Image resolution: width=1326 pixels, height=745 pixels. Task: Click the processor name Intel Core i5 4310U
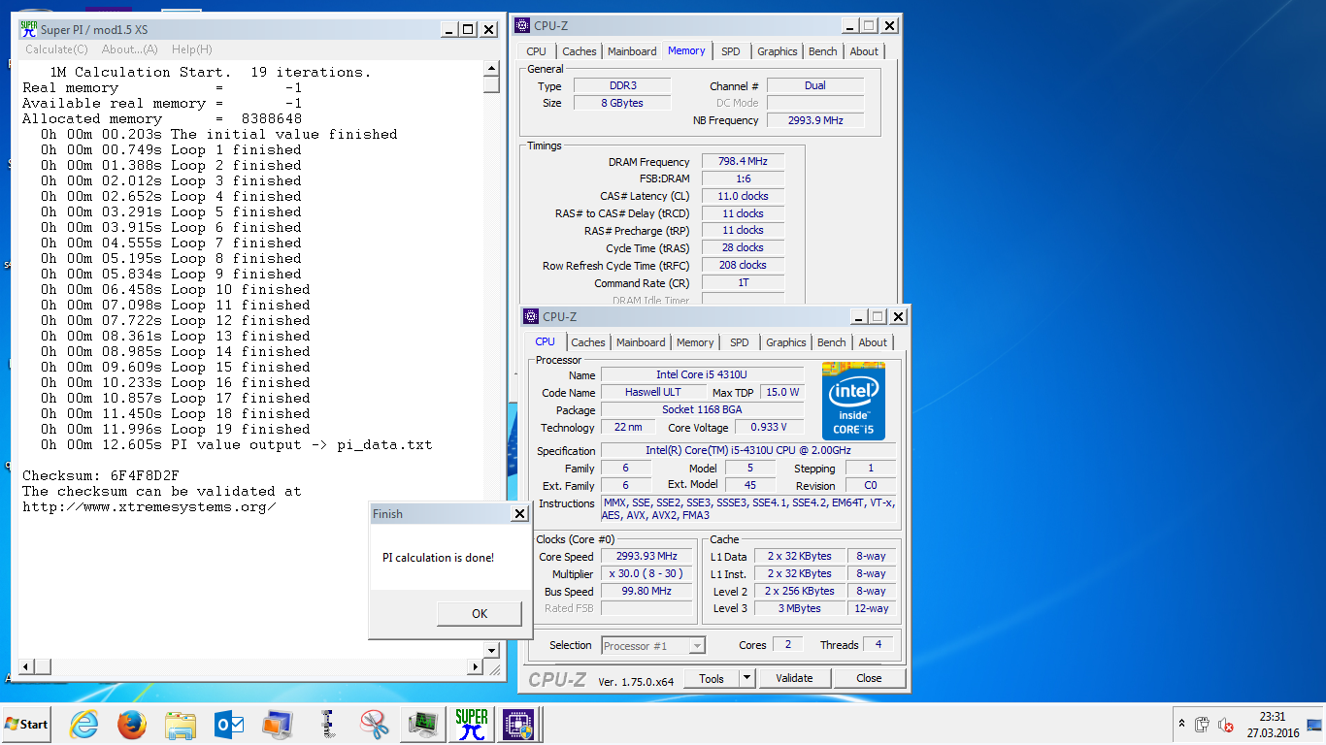[x=702, y=374]
